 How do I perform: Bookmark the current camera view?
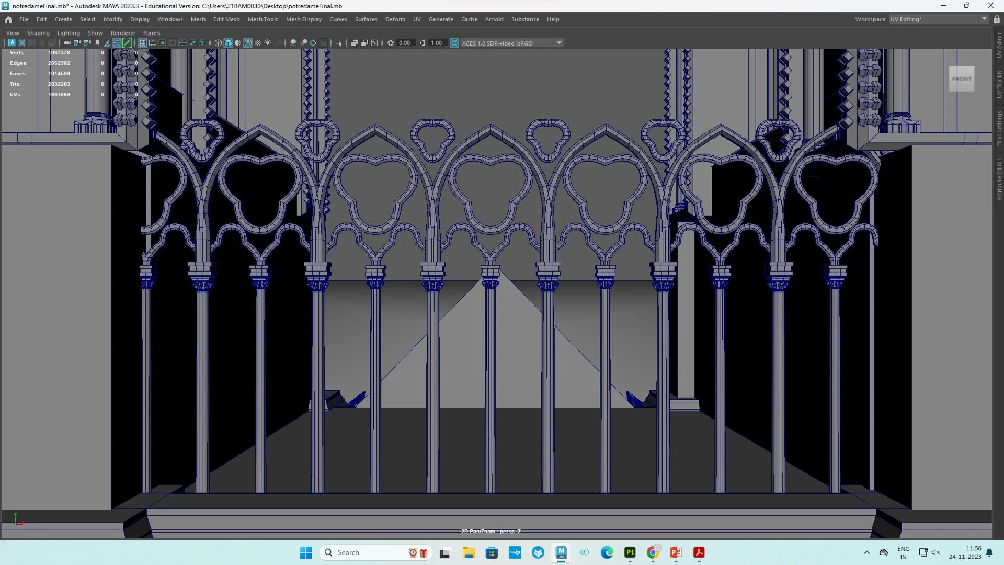97,43
